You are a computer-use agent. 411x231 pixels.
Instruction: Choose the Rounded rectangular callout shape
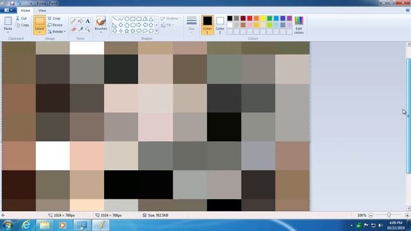click(x=139, y=31)
